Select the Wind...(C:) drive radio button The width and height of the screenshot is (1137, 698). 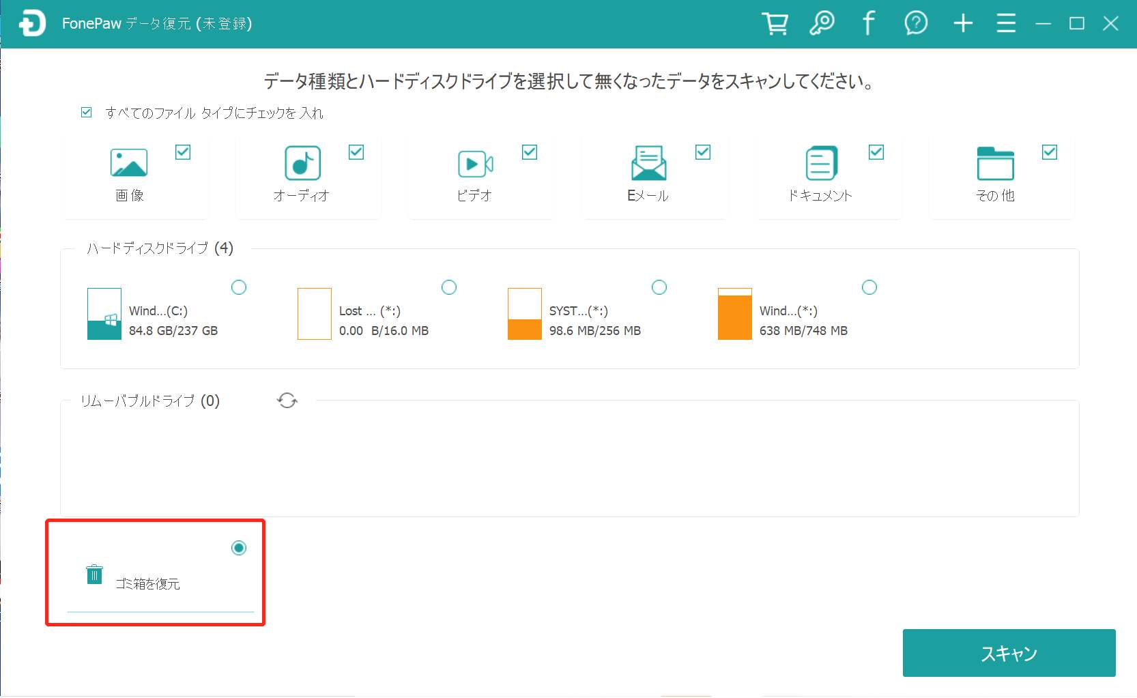(239, 287)
